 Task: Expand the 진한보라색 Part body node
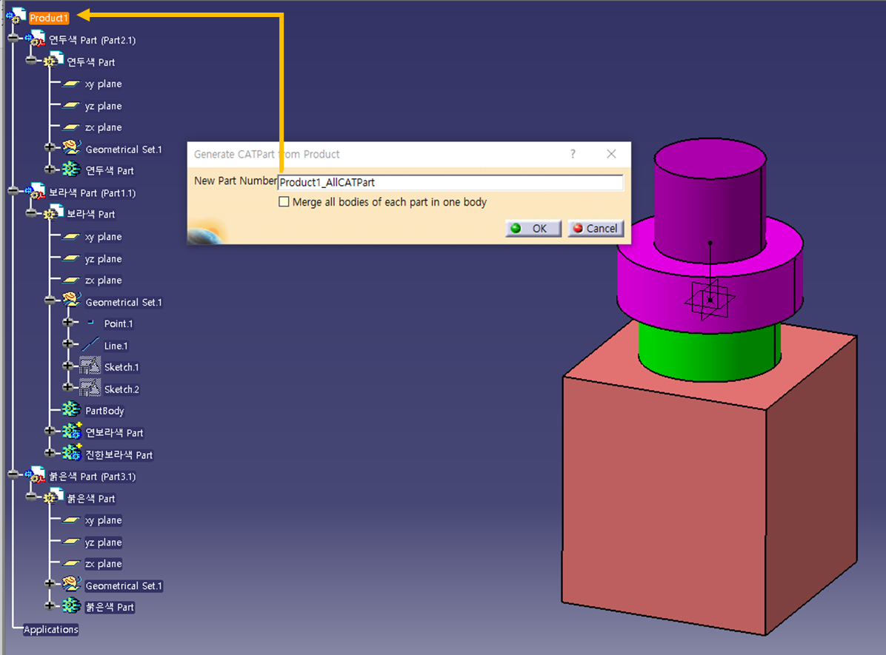[x=50, y=453]
